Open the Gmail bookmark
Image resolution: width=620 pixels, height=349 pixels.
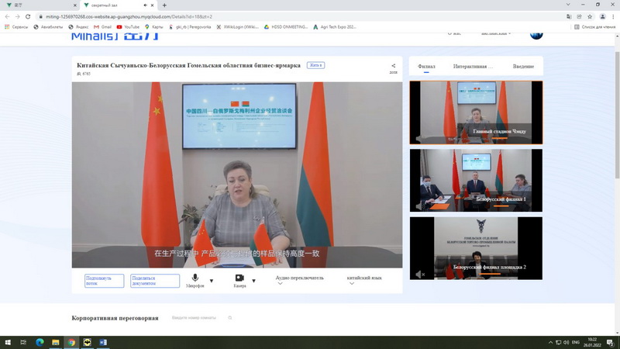(x=102, y=27)
